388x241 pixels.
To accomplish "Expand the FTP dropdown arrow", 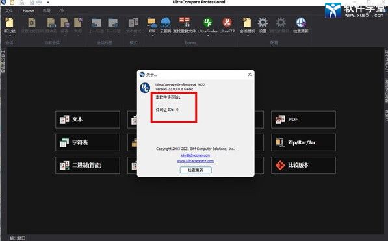I will (x=153, y=36).
